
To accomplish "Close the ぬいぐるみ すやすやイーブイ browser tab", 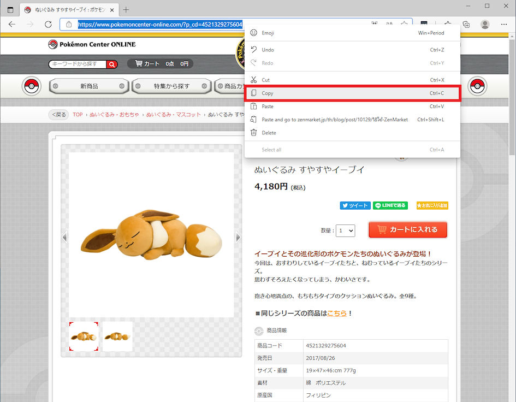I will (112, 10).
